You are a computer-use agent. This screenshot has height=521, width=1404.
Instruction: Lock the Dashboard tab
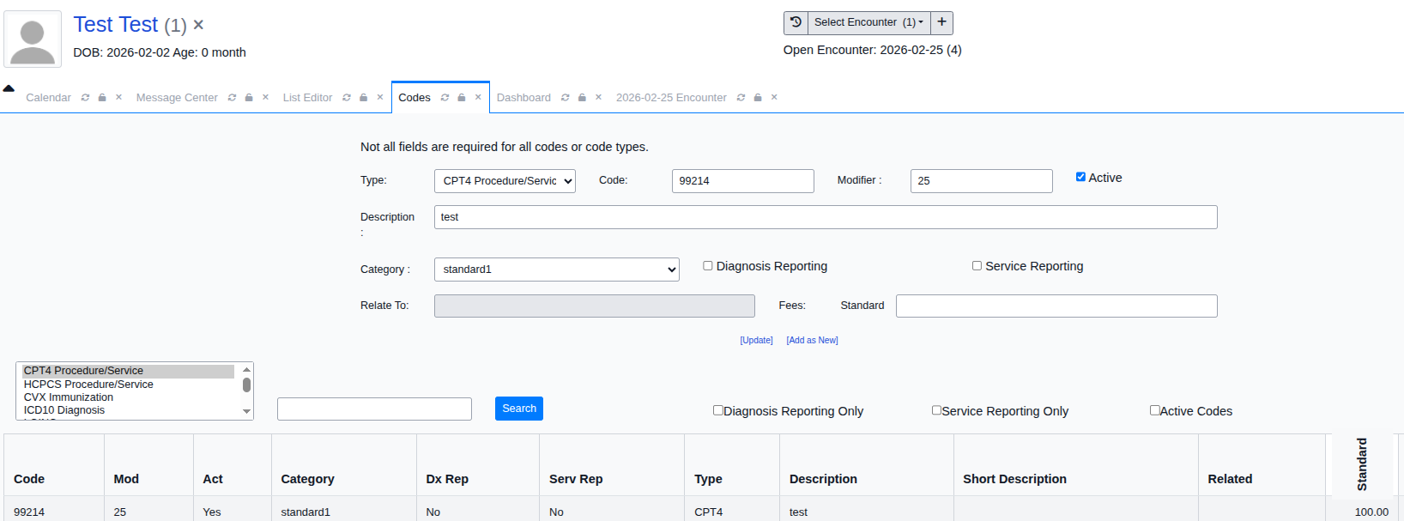(x=582, y=98)
